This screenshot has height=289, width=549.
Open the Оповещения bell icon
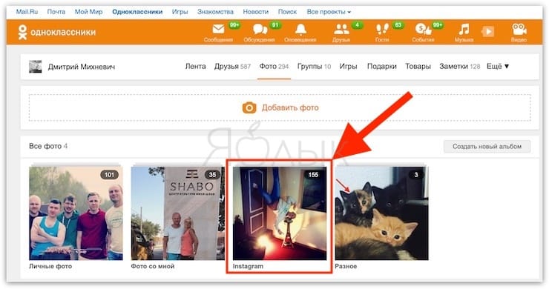pos(300,30)
